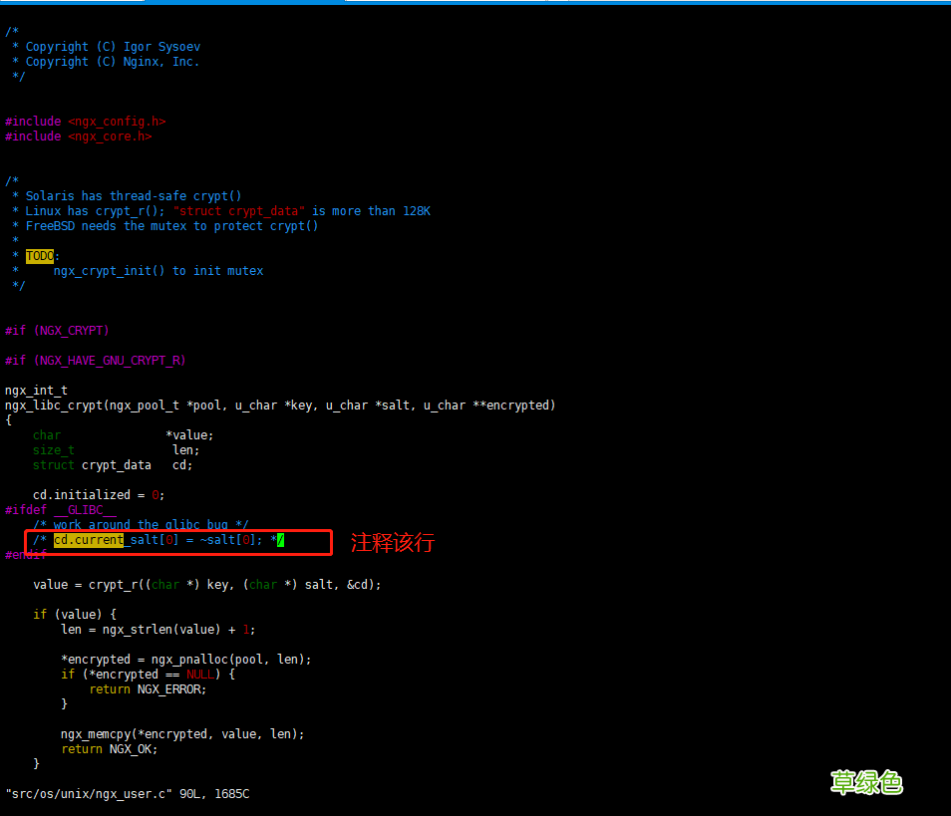
Task: Click '#if (NGX_HAVE_GNU_CRYPT_R)' directive
Action: pos(96,360)
